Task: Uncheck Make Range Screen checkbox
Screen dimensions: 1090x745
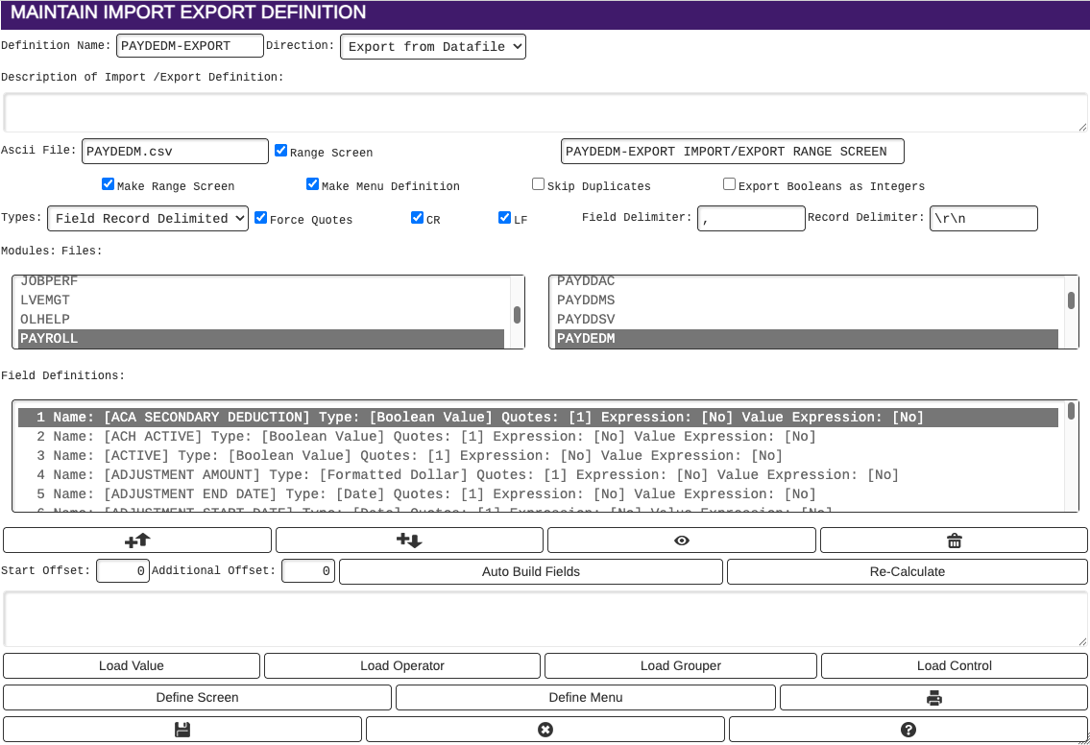Action: [x=108, y=183]
